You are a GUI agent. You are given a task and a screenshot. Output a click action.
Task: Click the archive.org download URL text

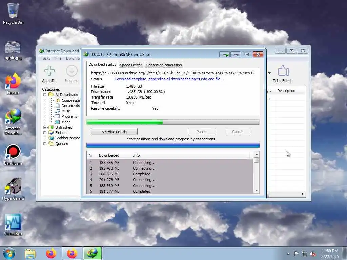(x=173, y=73)
